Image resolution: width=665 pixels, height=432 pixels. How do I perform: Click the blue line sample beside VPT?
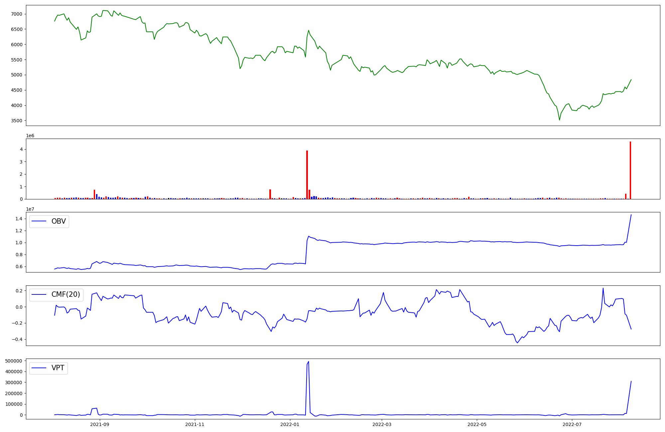point(39,368)
